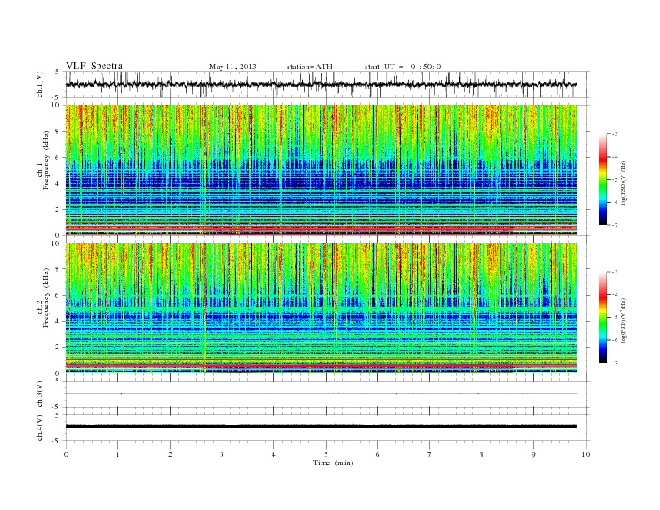Image resolution: width=660 pixels, height=510 pixels.
Task: Click the ch.2 "Frequency (kHz)" axis label
Action: click(47, 298)
